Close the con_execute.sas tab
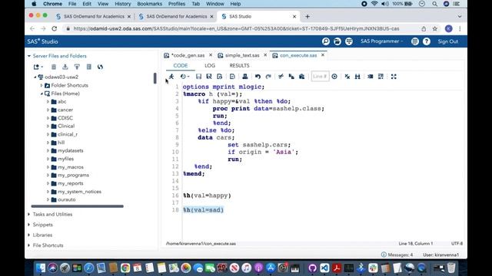Screen dimensions: 492x276 (323, 55)
